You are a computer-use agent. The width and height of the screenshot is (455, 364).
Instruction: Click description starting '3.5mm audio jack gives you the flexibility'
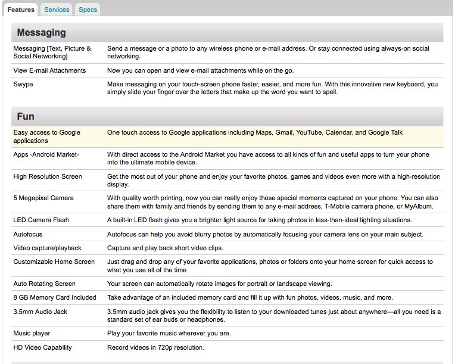(274, 316)
